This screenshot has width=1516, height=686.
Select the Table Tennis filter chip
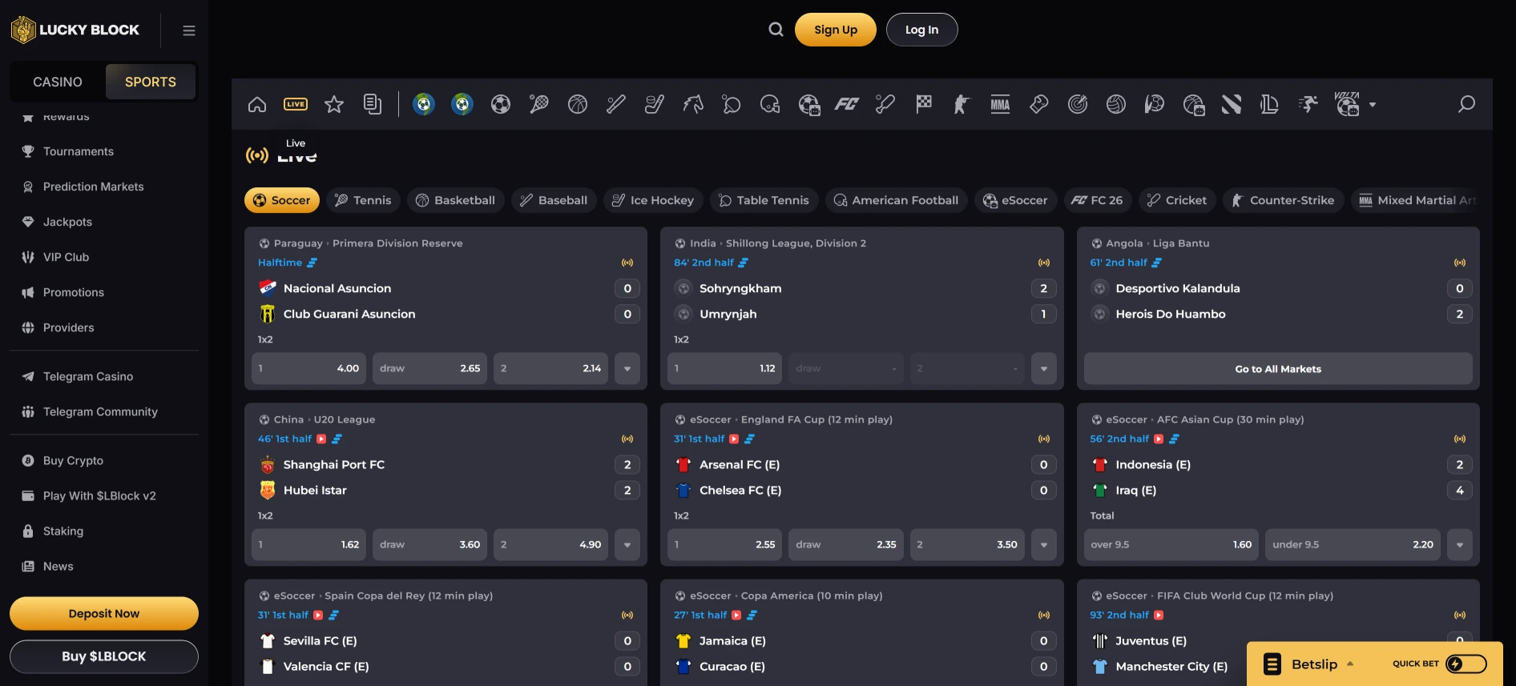pyautogui.click(x=764, y=200)
